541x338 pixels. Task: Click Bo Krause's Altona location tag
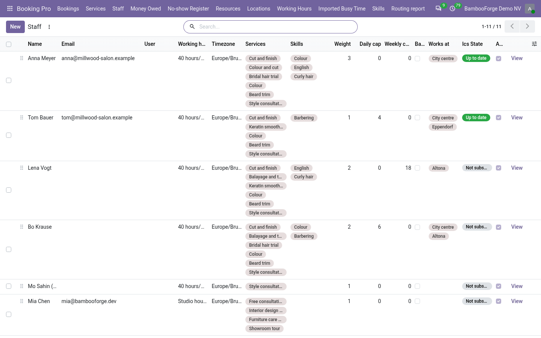click(x=439, y=236)
